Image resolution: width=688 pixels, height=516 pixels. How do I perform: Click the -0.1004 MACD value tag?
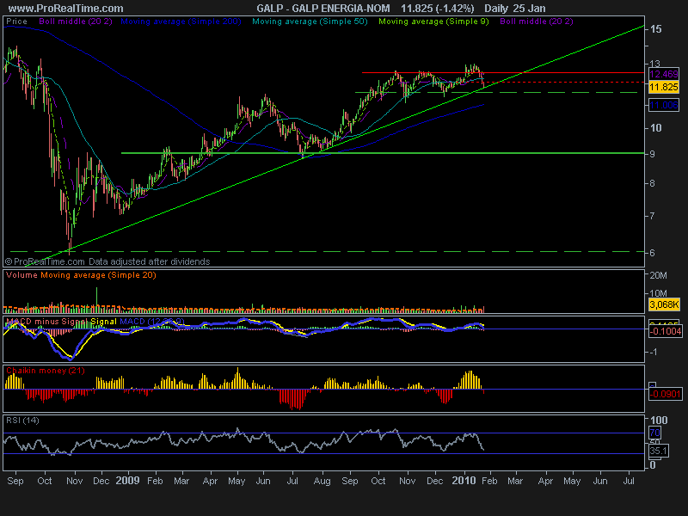tap(665, 331)
